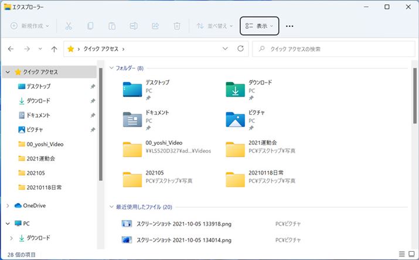Image resolution: width=419 pixels, height=260 pixels.
Task: Collapse the フォルダー (8) section
Action: pyautogui.click(x=112, y=68)
